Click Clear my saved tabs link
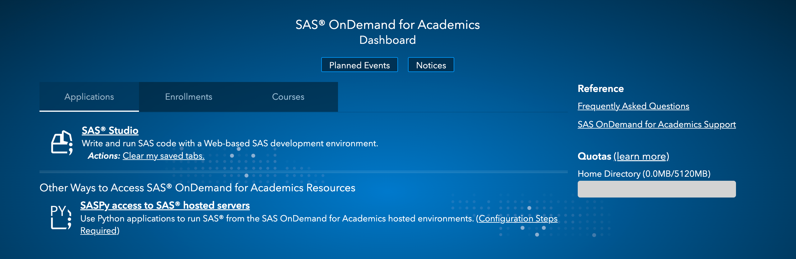 pos(164,156)
